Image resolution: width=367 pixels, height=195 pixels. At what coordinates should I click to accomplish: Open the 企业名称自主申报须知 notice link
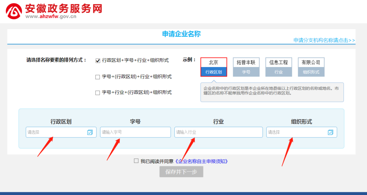click(202, 161)
